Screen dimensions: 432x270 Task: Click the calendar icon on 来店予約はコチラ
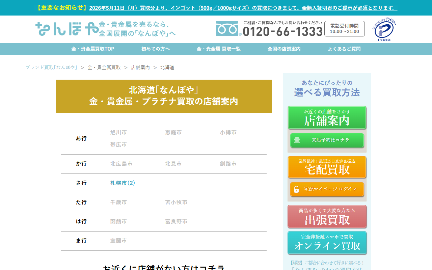click(297, 140)
